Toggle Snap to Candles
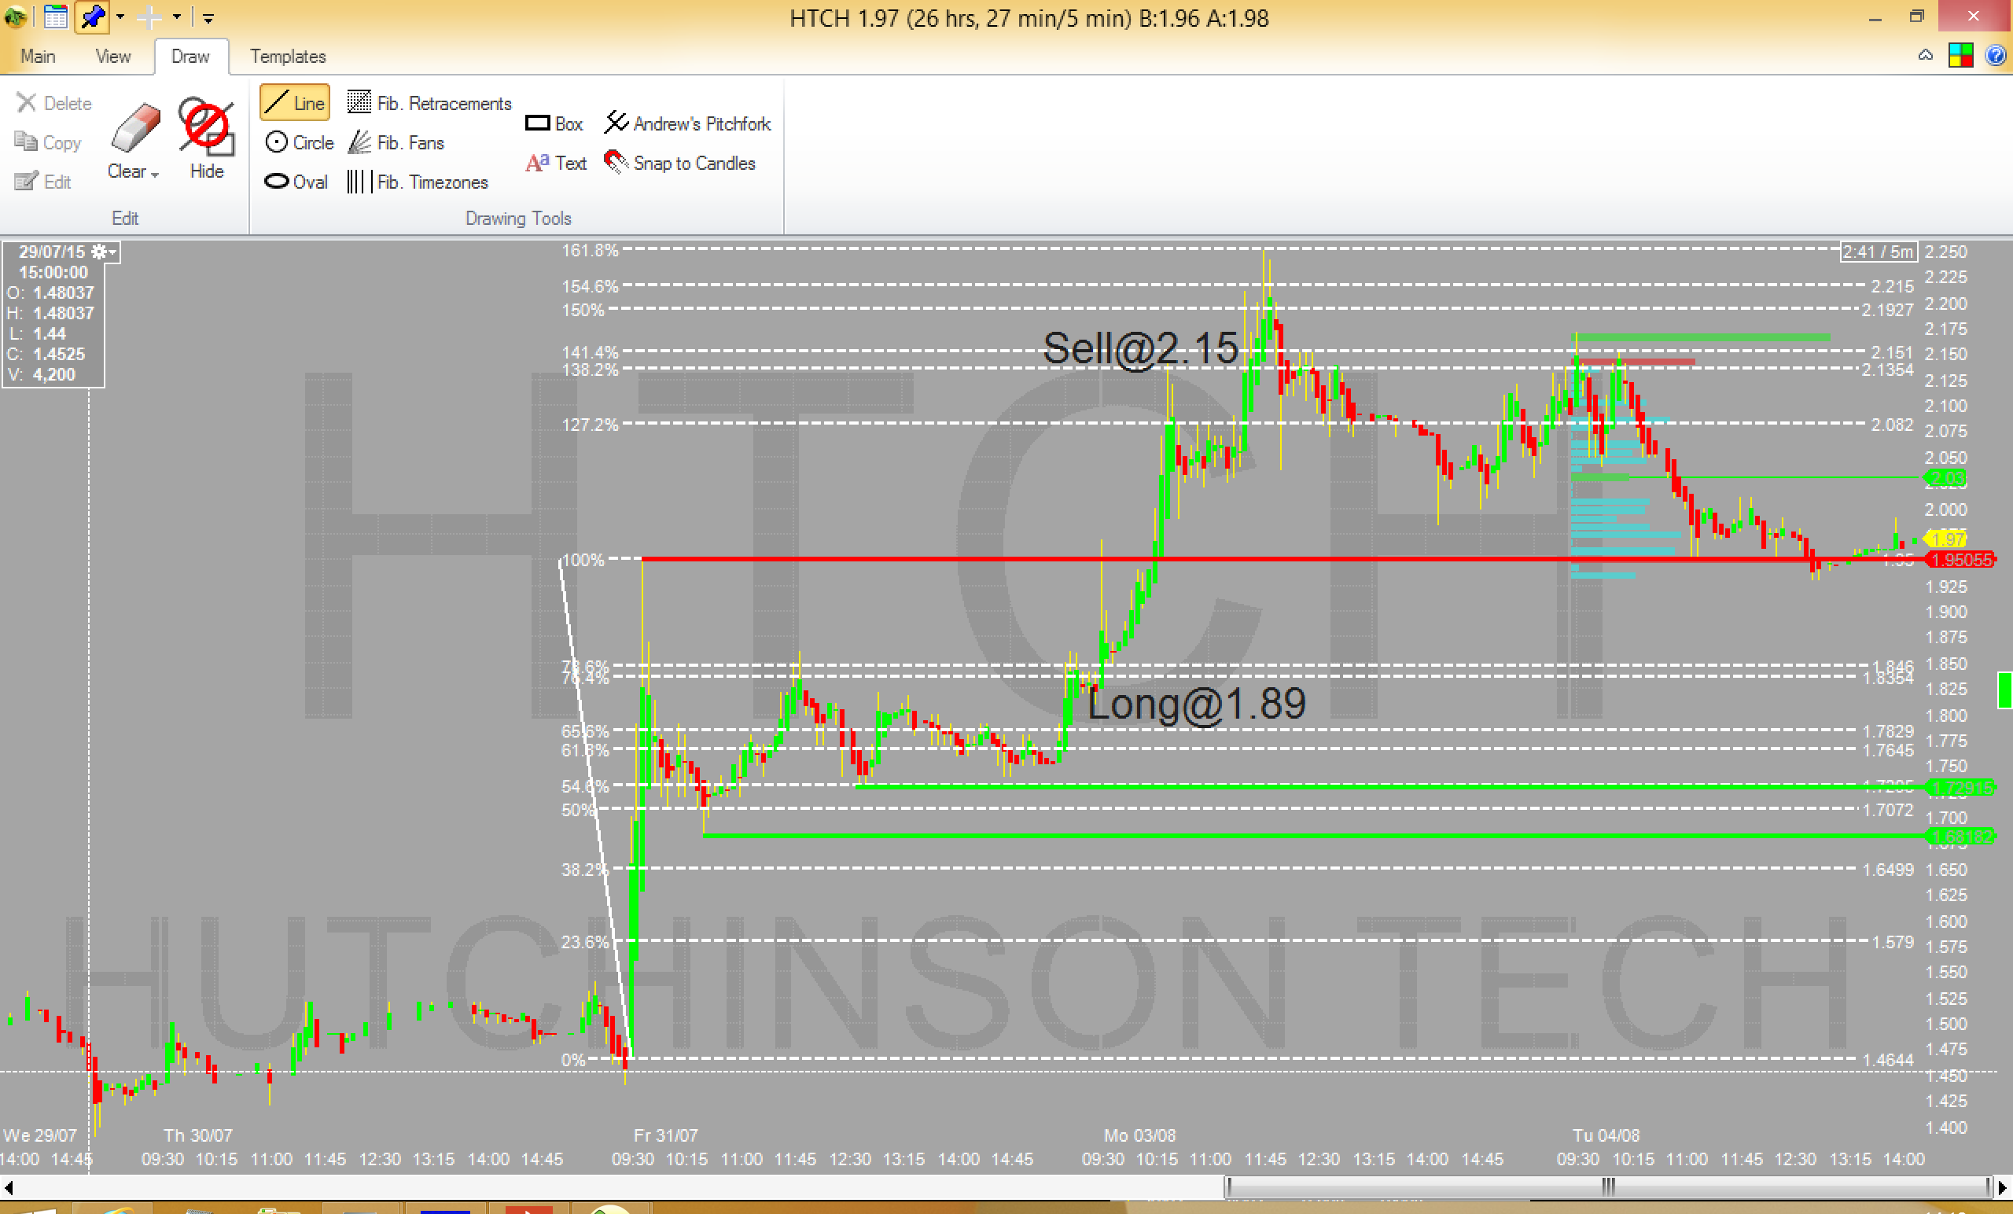 679,163
